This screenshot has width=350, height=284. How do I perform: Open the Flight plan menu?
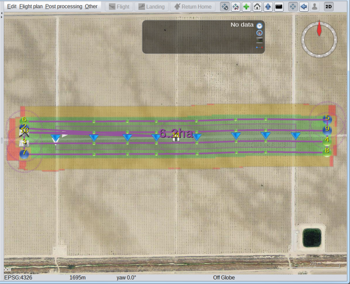[31, 6]
